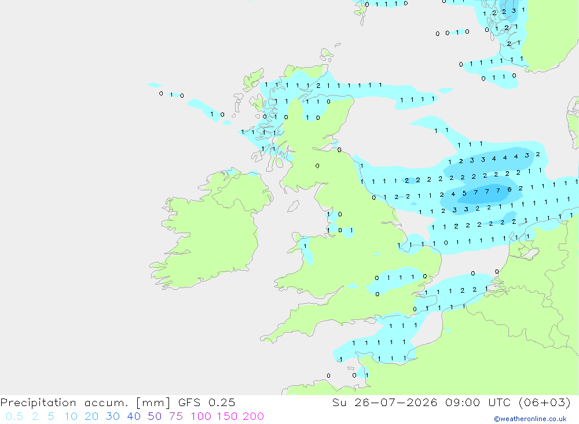The height and width of the screenshot is (424, 579).
Task: Select the 150 legend value
Action: tap(227, 416)
